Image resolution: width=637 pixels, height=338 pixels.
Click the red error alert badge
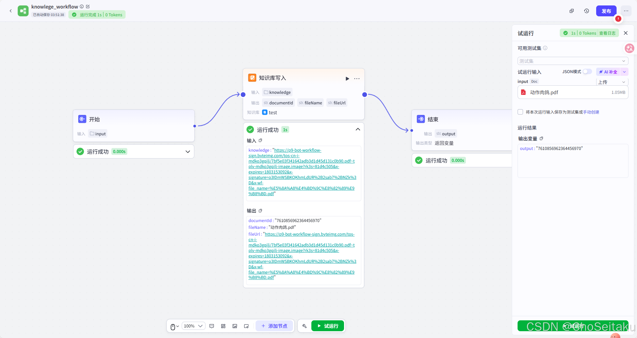(618, 19)
